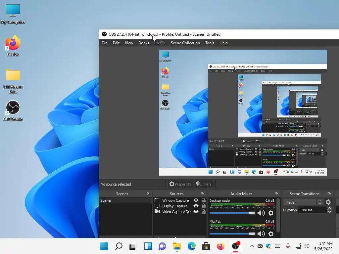Open the Firefox desktop shortcut

(x=13, y=46)
